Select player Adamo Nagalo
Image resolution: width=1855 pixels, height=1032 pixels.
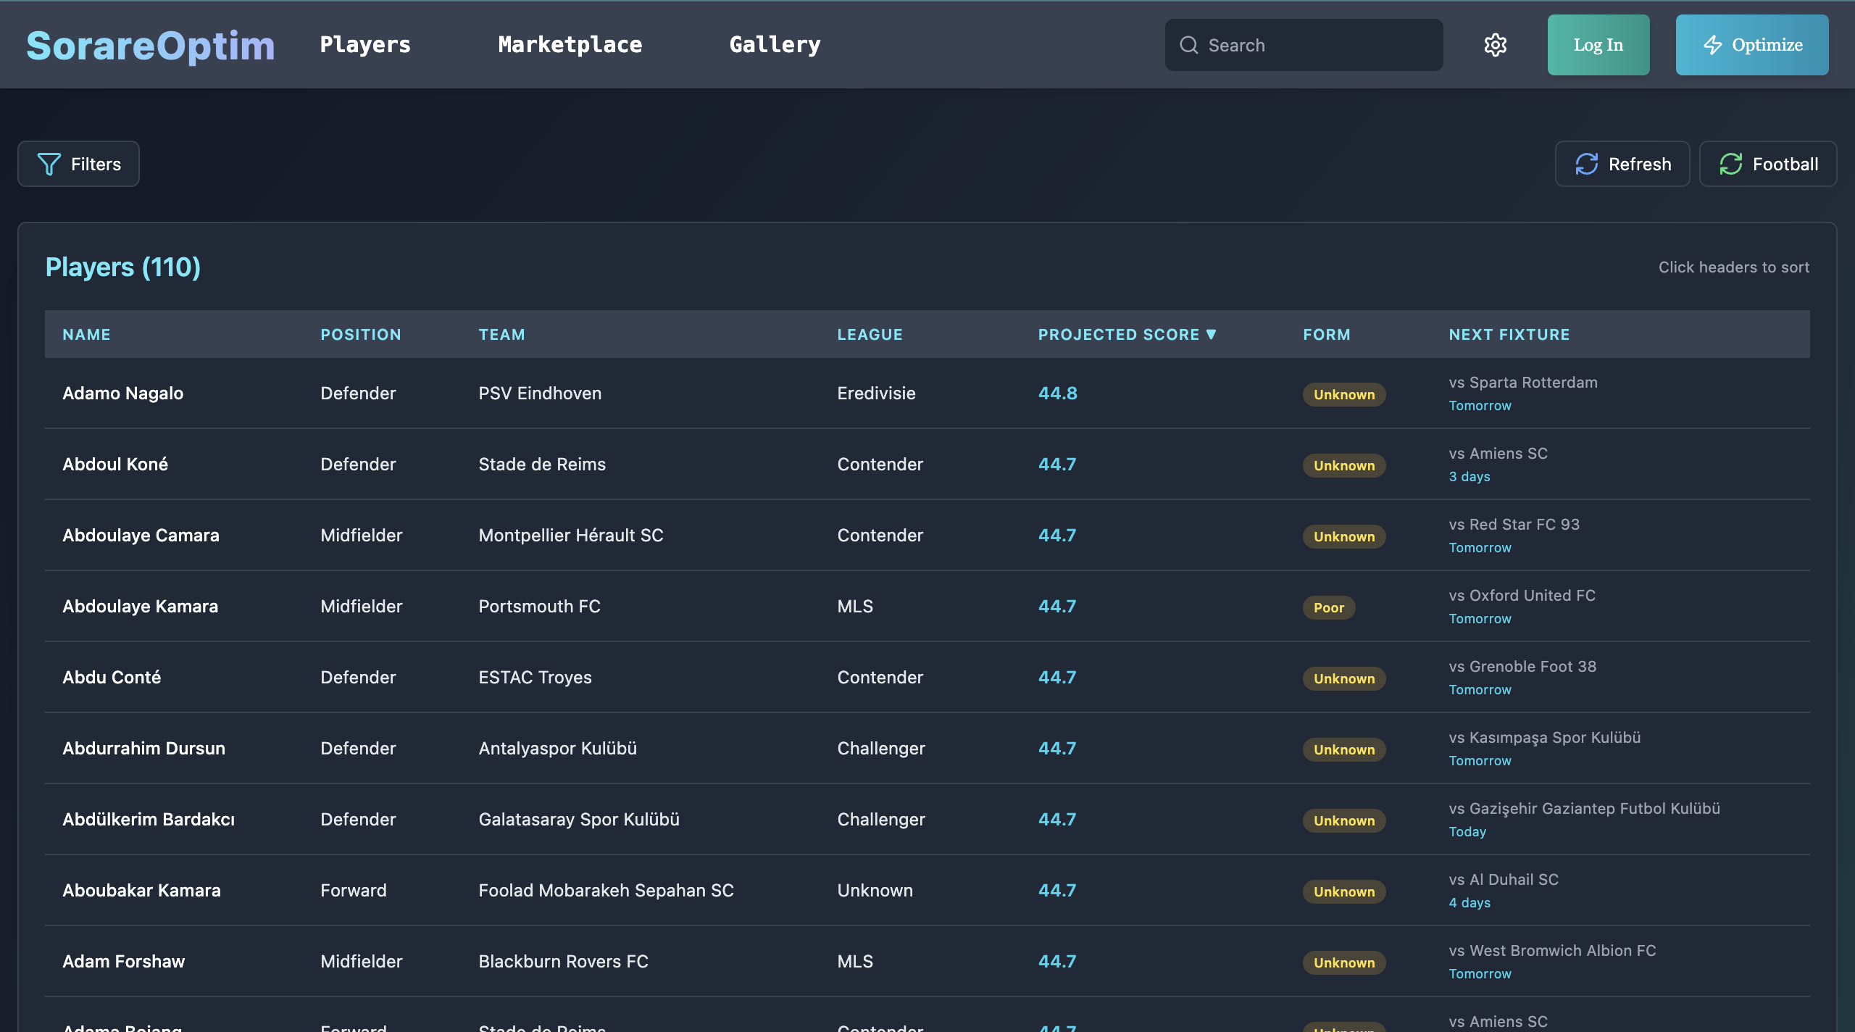pos(122,393)
